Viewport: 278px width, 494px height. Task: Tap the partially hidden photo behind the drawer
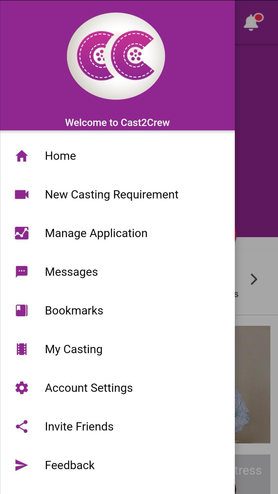pyautogui.click(x=253, y=384)
